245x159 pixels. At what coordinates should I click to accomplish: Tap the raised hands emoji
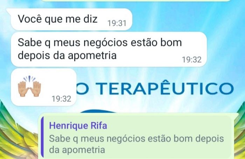pos(29,86)
